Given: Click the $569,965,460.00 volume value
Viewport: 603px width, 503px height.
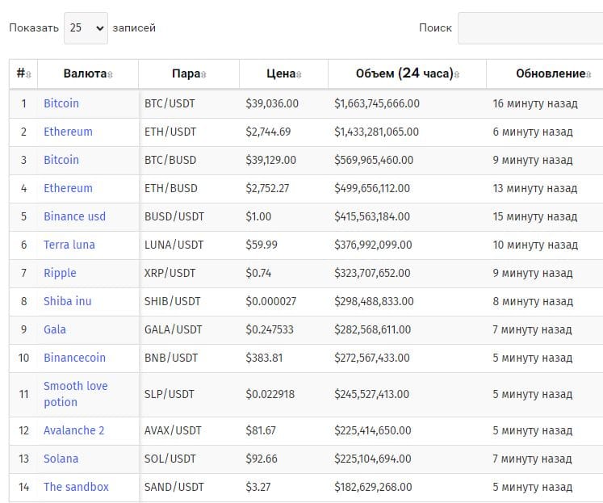Looking at the screenshot, I should click(374, 160).
